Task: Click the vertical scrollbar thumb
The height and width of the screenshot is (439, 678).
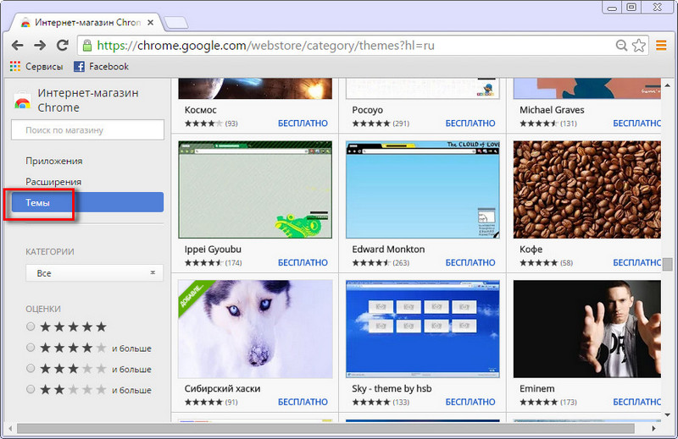Action: [x=667, y=264]
